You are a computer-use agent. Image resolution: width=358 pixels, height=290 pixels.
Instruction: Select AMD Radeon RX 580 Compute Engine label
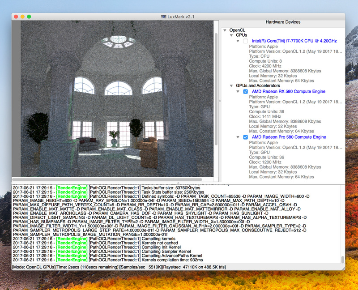(x=289, y=91)
